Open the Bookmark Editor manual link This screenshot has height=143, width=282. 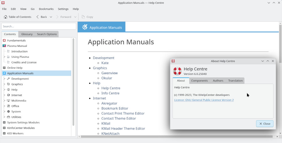coord(115,108)
